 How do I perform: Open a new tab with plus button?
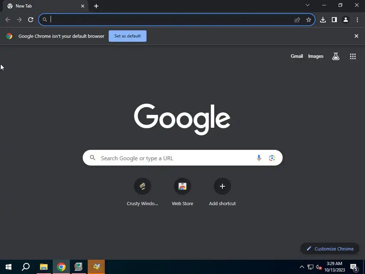[96, 6]
